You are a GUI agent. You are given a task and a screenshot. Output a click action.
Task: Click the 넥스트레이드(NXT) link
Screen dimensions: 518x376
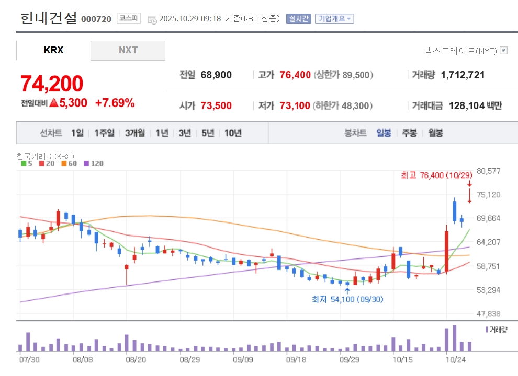pyautogui.click(x=460, y=51)
